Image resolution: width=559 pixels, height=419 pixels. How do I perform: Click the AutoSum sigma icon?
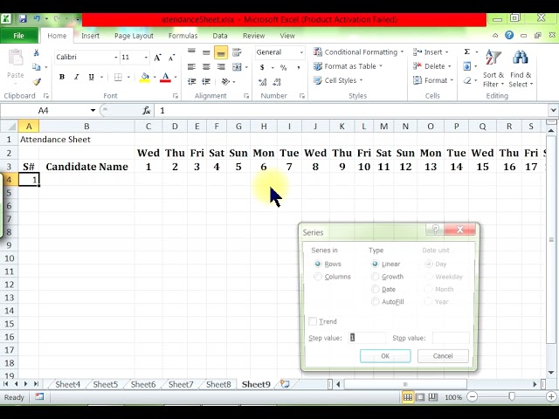467,52
